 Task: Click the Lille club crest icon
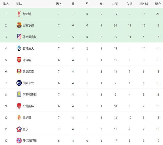19,129
